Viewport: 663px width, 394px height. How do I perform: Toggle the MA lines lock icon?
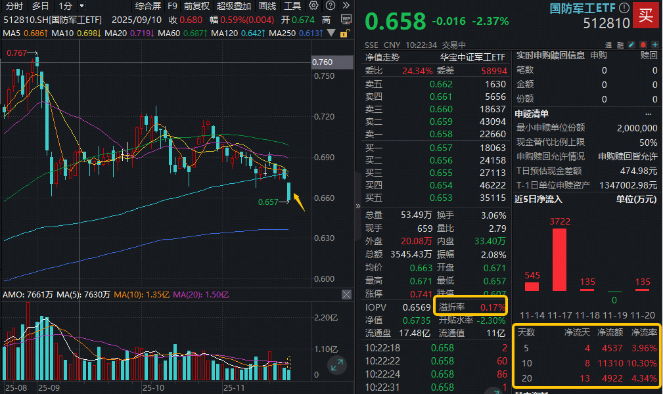pyautogui.click(x=345, y=33)
